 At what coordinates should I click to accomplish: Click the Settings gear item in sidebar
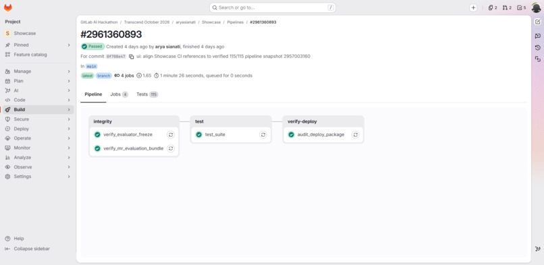[x=38, y=176]
